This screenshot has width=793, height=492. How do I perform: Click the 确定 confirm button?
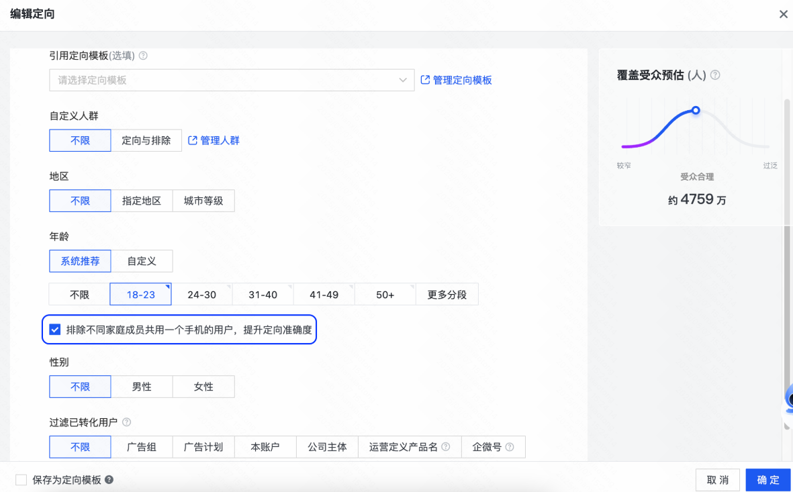767,479
